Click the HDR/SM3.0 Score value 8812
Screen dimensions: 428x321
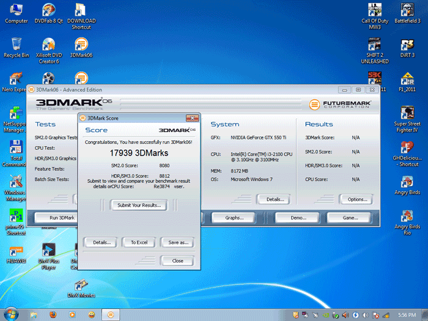[164, 176]
